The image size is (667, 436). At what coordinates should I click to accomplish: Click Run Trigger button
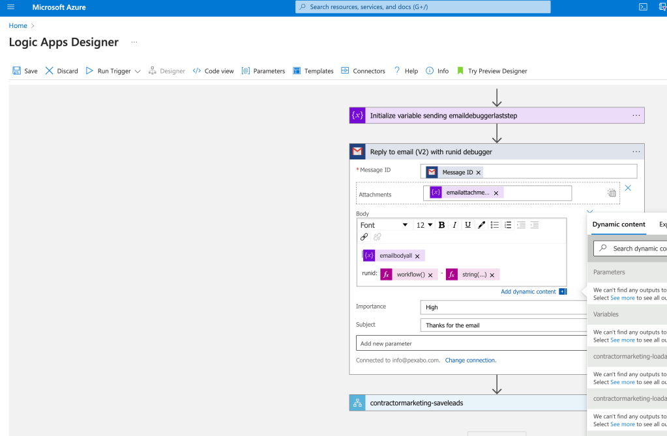(108, 71)
